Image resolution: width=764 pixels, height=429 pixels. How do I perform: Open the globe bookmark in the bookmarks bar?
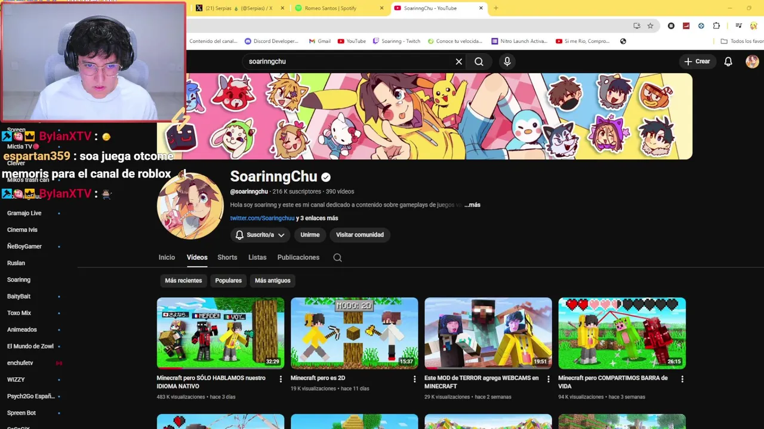623,41
